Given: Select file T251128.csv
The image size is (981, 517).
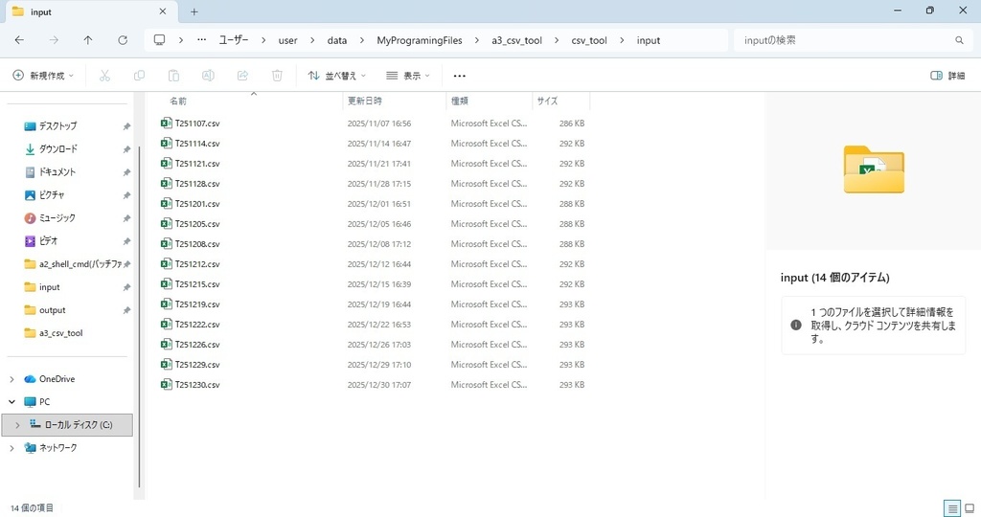Looking at the screenshot, I should tap(197, 183).
